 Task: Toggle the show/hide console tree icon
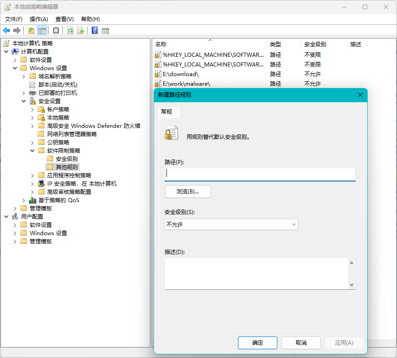[x=42, y=31]
